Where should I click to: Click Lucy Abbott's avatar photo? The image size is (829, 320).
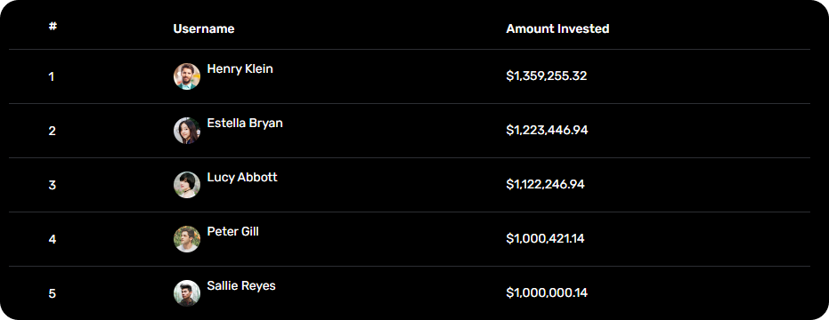[x=187, y=185]
